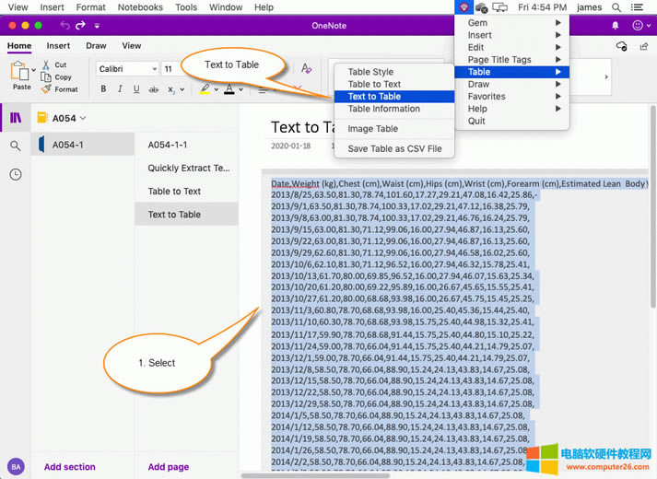
Task: Select the Text to Table page
Action: pyautogui.click(x=186, y=215)
